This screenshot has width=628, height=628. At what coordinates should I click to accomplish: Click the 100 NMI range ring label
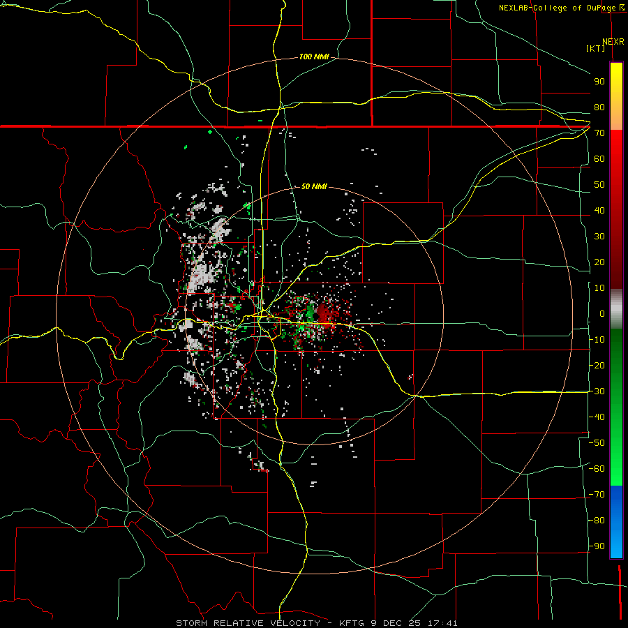pyautogui.click(x=314, y=57)
